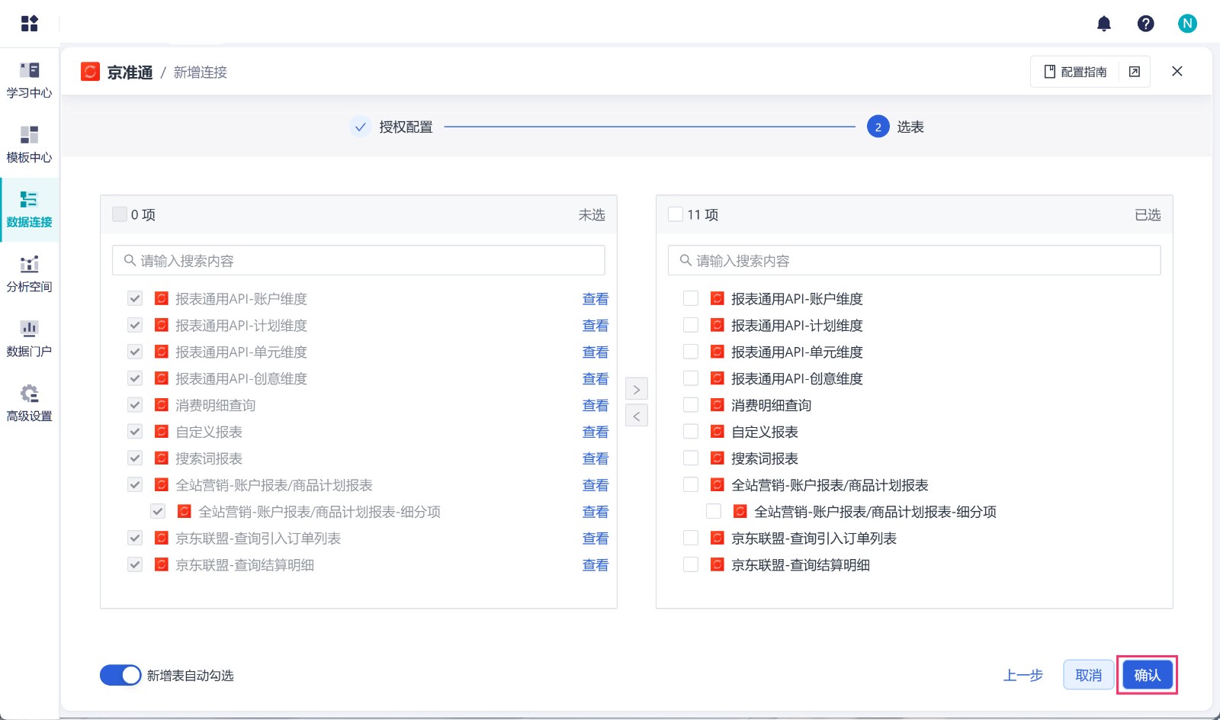Select 已选 京东联盟-查询结算明细 row text

[801, 565]
